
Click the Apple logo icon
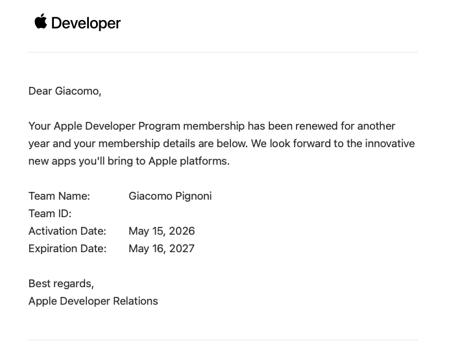pos(41,21)
